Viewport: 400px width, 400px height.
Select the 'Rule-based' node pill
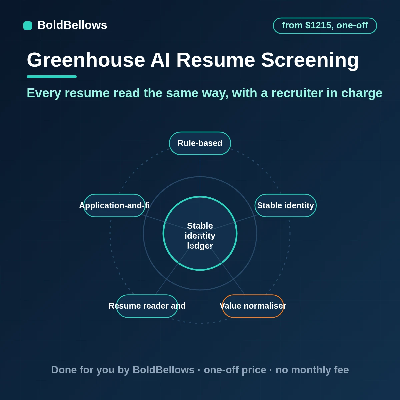tap(200, 143)
